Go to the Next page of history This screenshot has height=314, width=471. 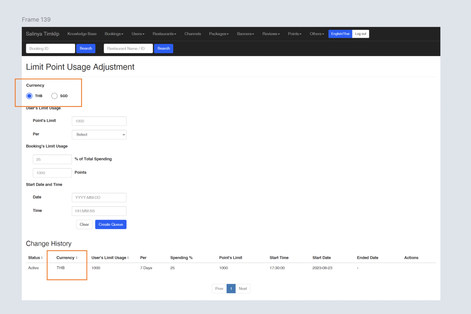coord(243,289)
